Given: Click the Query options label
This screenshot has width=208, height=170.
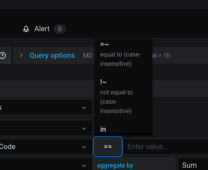Looking at the screenshot, I should click(52, 55).
